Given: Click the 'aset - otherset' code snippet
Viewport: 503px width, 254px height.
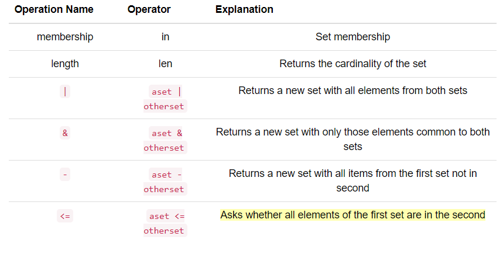Looking at the screenshot, I should (165, 182).
